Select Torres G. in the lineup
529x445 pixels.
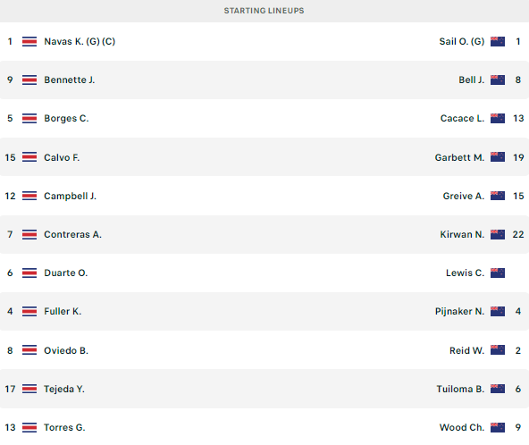(64, 427)
